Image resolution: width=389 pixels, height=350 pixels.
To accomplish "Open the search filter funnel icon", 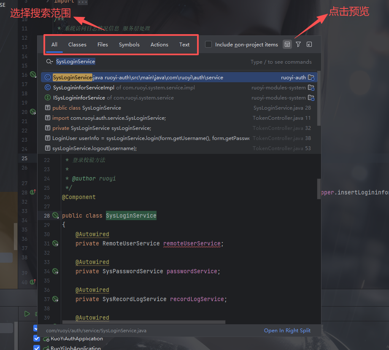I will pyautogui.click(x=298, y=44).
